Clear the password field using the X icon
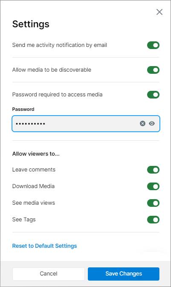Image resolution: width=171 pixels, height=287 pixels. point(142,124)
